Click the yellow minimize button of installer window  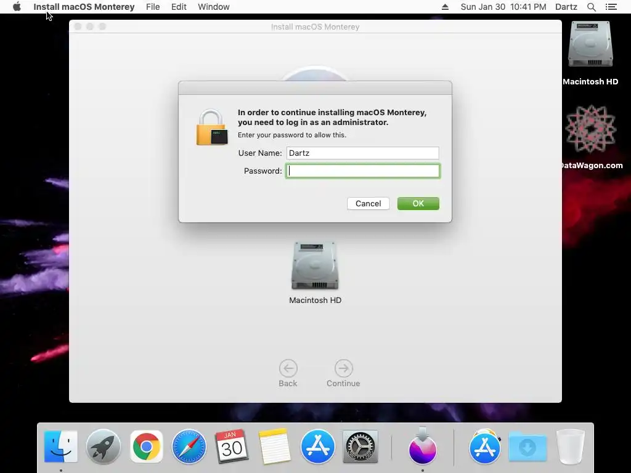pos(90,26)
